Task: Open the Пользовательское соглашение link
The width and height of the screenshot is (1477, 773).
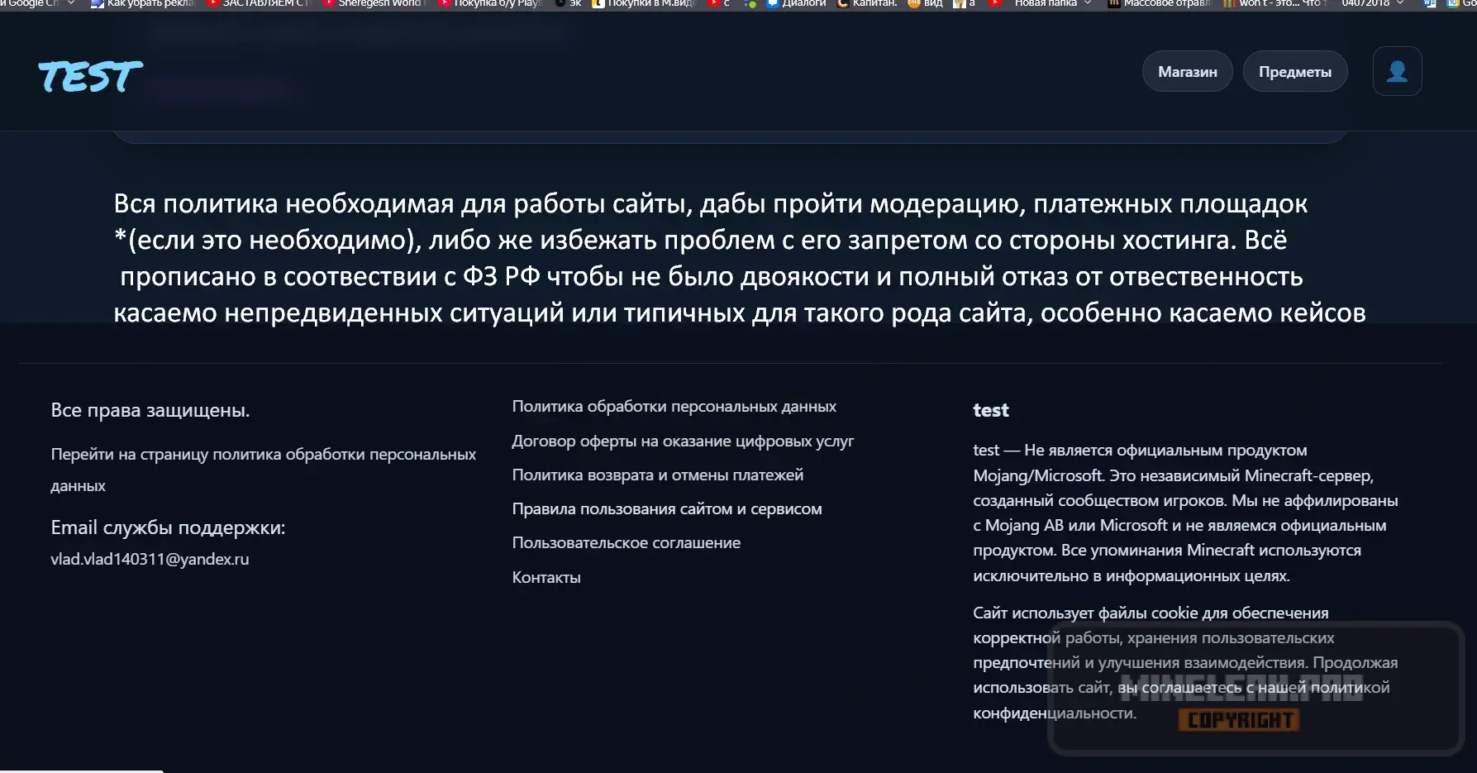Action: 626,543
